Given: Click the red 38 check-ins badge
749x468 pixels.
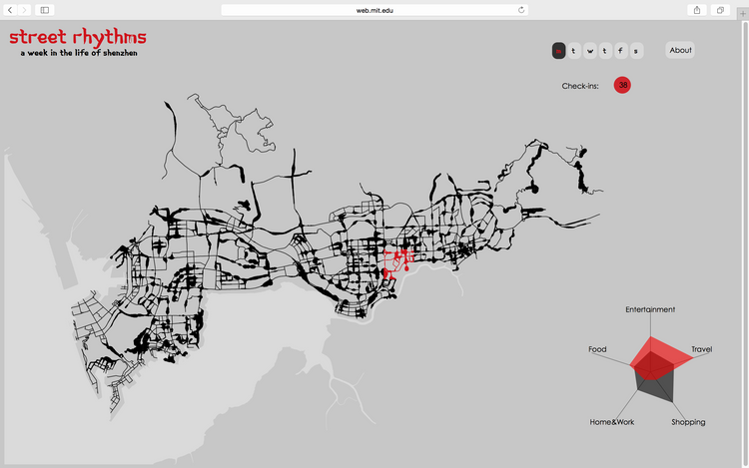Looking at the screenshot, I should coord(622,85).
